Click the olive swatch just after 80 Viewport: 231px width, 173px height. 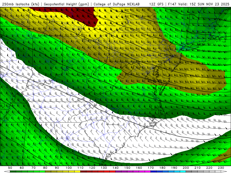point(48,171)
